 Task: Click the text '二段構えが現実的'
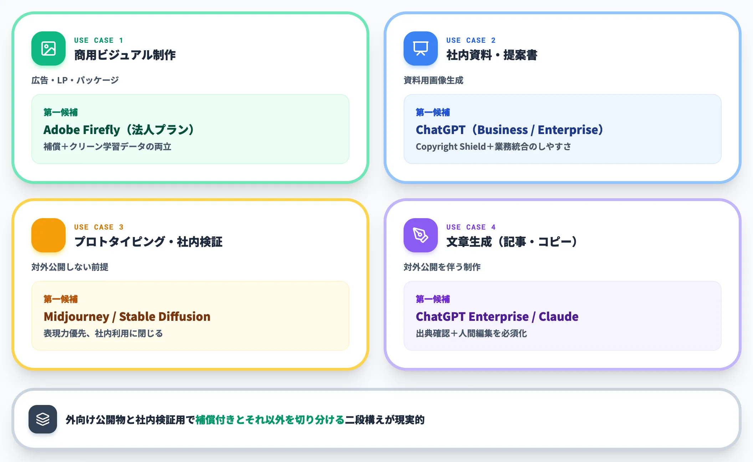385,420
